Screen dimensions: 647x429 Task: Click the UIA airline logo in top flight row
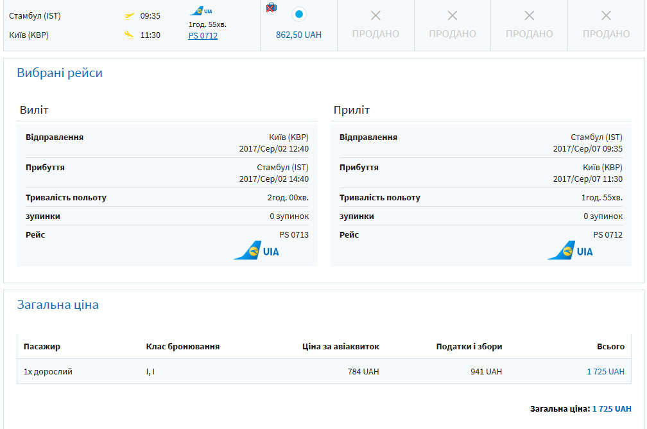[x=201, y=11]
